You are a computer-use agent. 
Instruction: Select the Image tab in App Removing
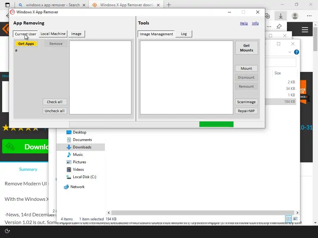[x=76, y=34]
